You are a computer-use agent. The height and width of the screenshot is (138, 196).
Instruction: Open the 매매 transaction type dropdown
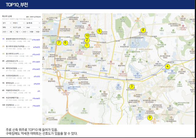(x=7, y=27)
